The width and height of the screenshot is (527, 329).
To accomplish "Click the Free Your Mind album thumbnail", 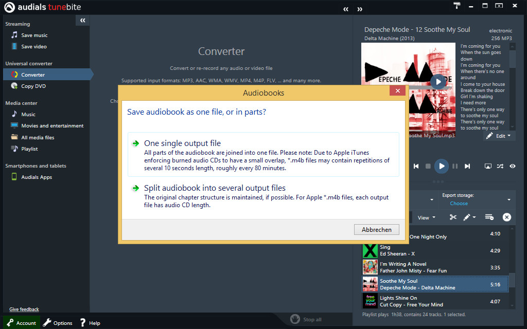I will click(x=370, y=301).
